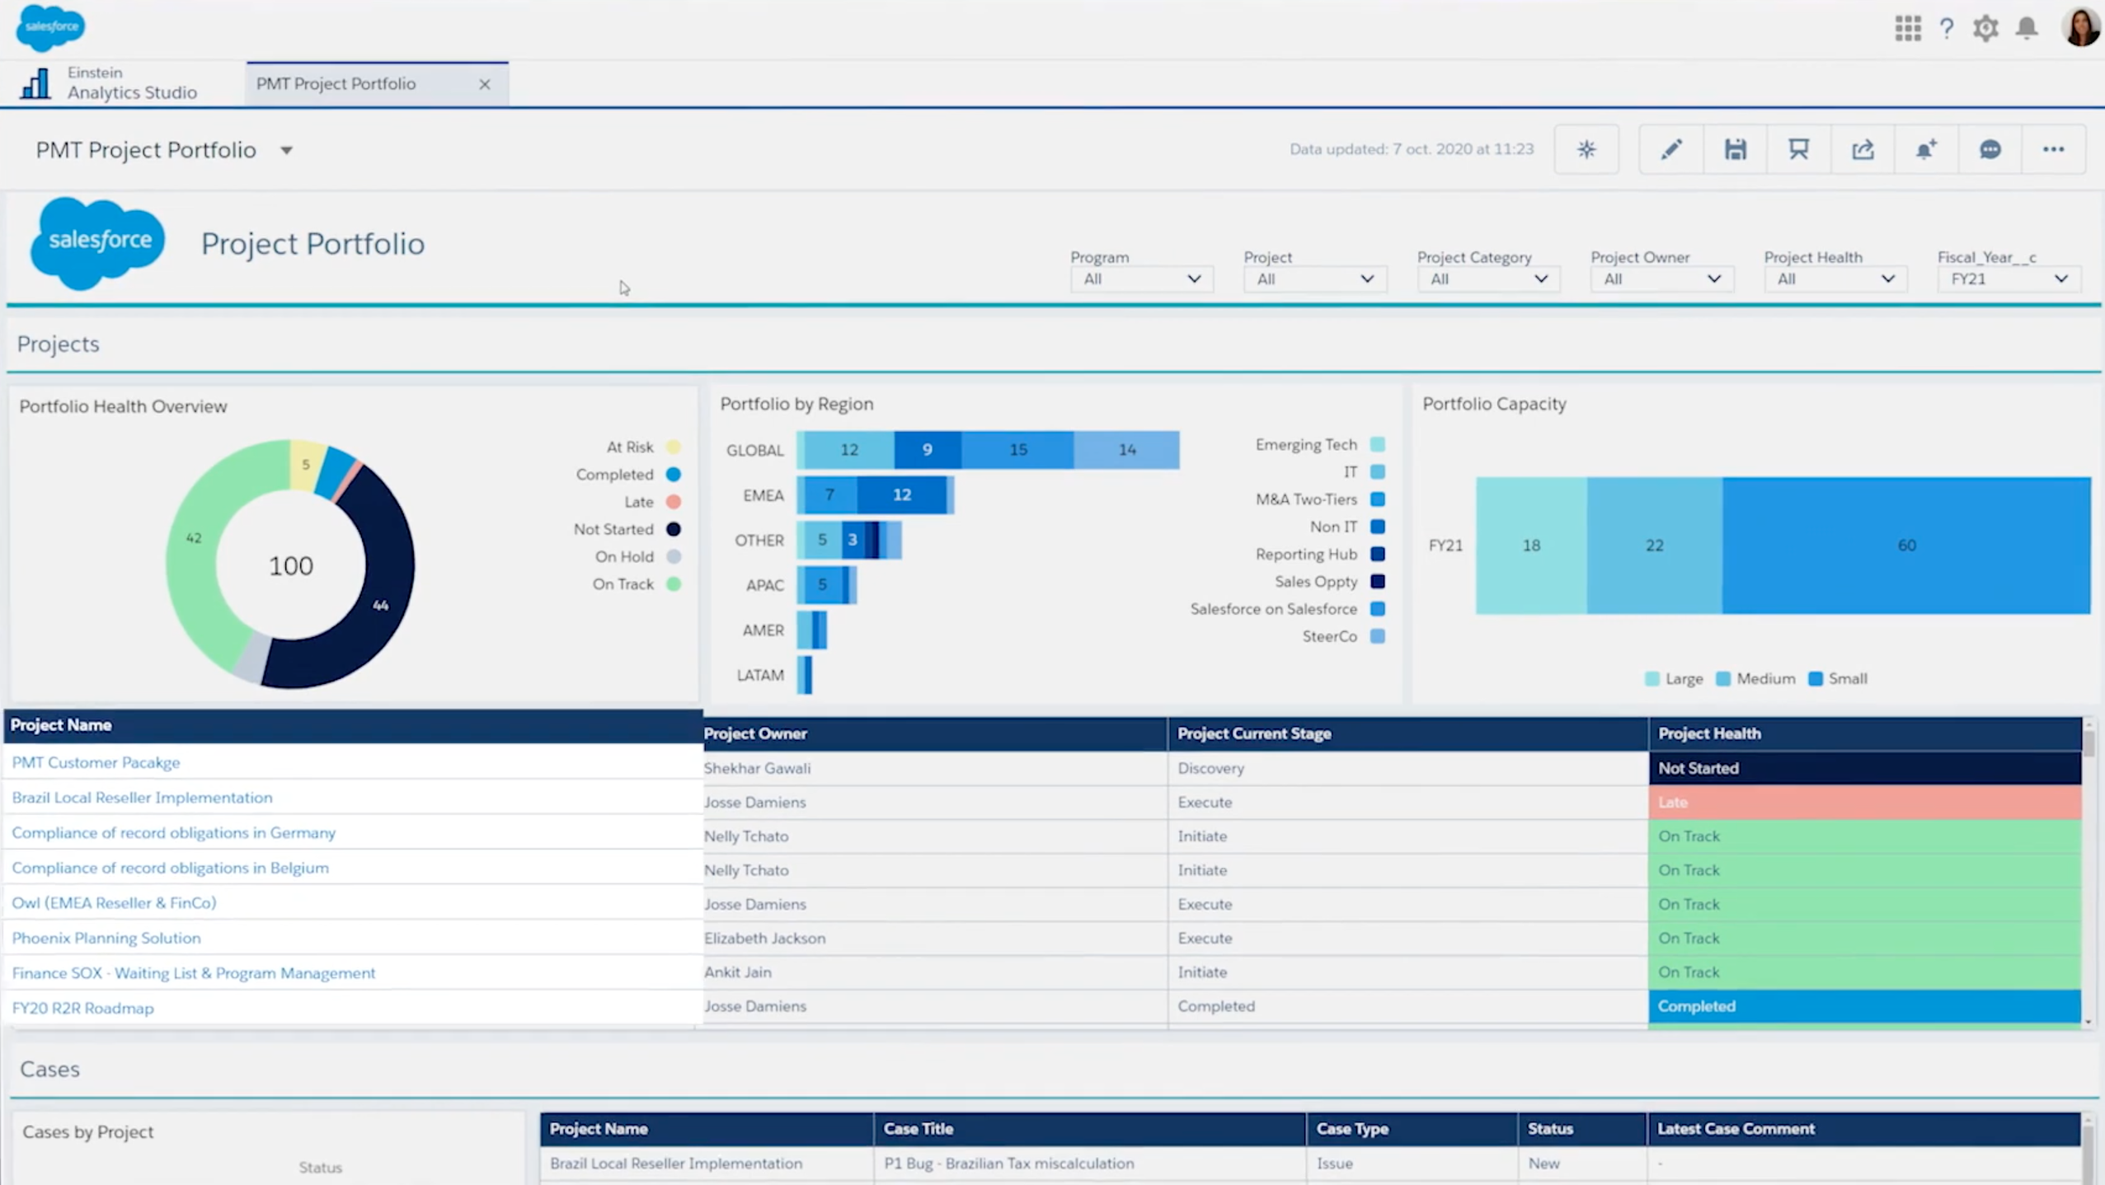
Task: Open the app launcher grid icon
Action: pyautogui.click(x=1907, y=28)
